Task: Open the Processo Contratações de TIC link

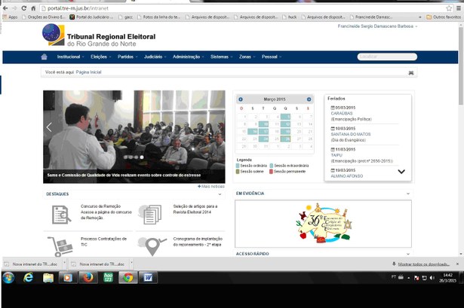Action: pos(103,242)
